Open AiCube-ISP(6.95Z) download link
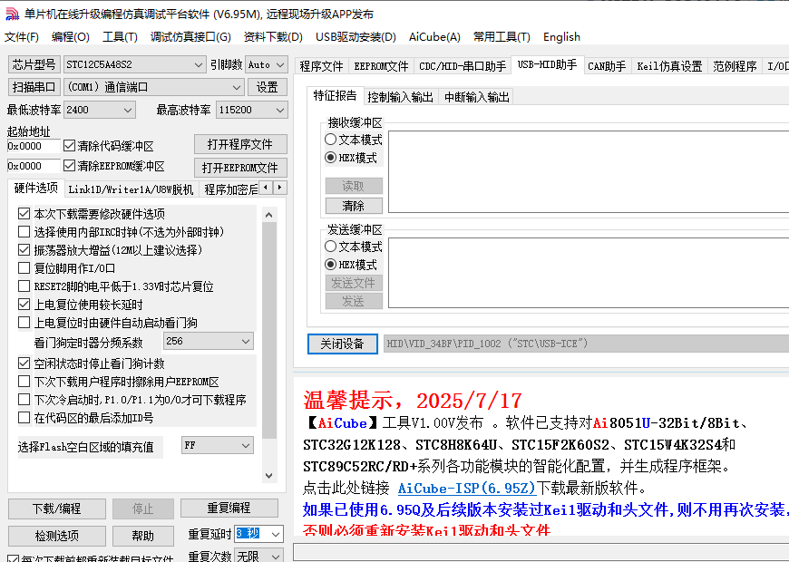The width and height of the screenshot is (789, 562). click(467, 488)
